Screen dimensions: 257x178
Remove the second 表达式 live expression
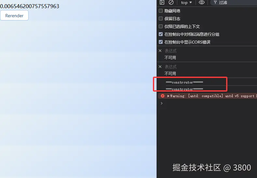(x=160, y=67)
